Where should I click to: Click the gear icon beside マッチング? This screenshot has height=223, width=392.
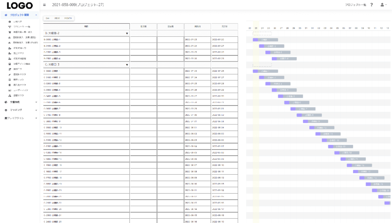point(6,110)
